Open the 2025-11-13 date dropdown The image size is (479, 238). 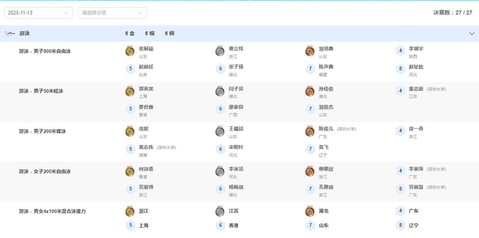point(37,12)
